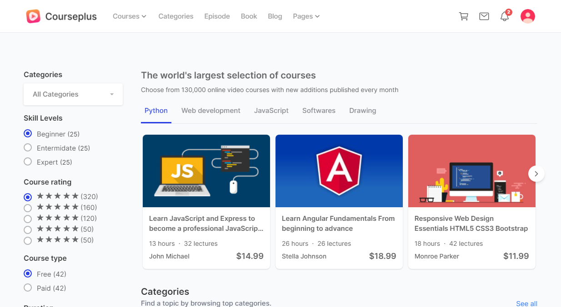Expand the All Categories dropdown

pos(73,94)
